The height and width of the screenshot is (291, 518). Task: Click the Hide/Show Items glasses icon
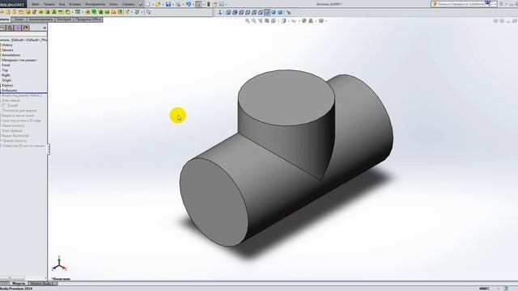point(294,21)
